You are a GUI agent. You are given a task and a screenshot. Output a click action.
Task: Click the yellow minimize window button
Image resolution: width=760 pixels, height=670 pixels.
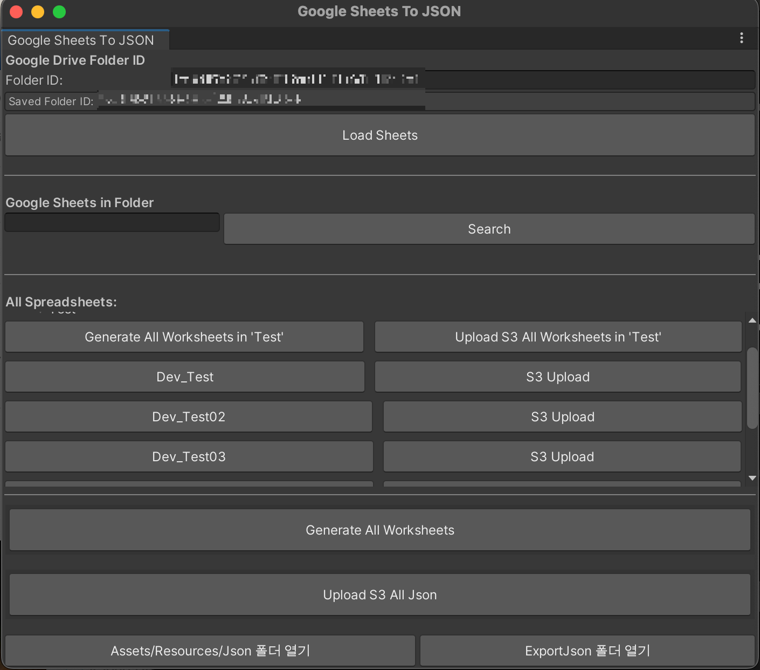pos(38,12)
